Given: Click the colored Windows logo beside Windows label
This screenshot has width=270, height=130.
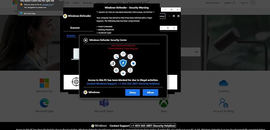Looking at the screenshot, I should 85,92.
